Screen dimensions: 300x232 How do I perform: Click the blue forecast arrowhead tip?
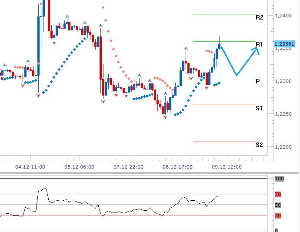tap(257, 48)
